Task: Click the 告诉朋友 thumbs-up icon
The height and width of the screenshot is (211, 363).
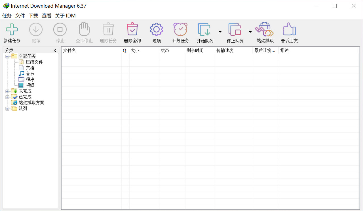Action: click(x=289, y=29)
